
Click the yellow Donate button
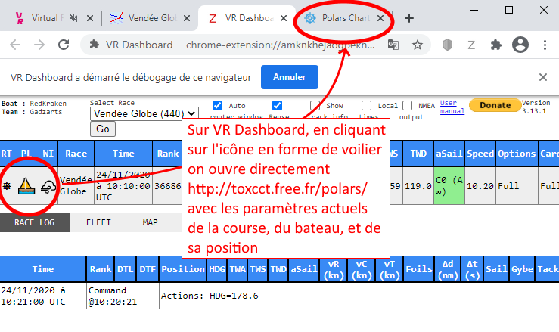pyautogui.click(x=495, y=105)
